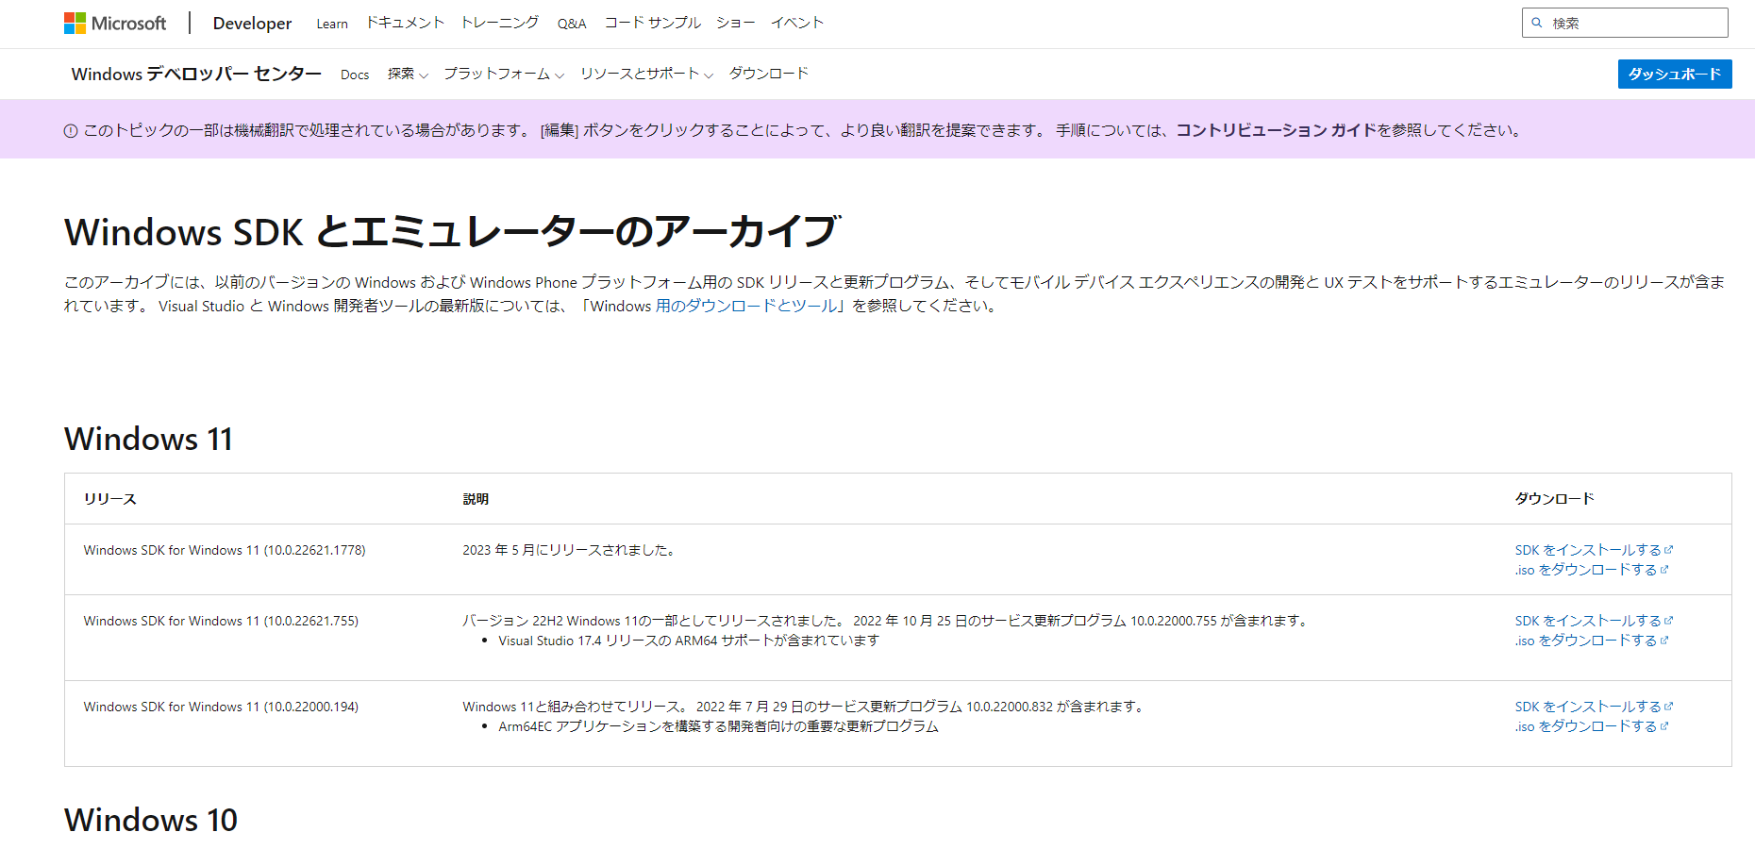Screen dimensions: 1755x849
Task: Click the external link icon beside the 10.0.22621.1778 SDK install link
Action: (1668, 550)
